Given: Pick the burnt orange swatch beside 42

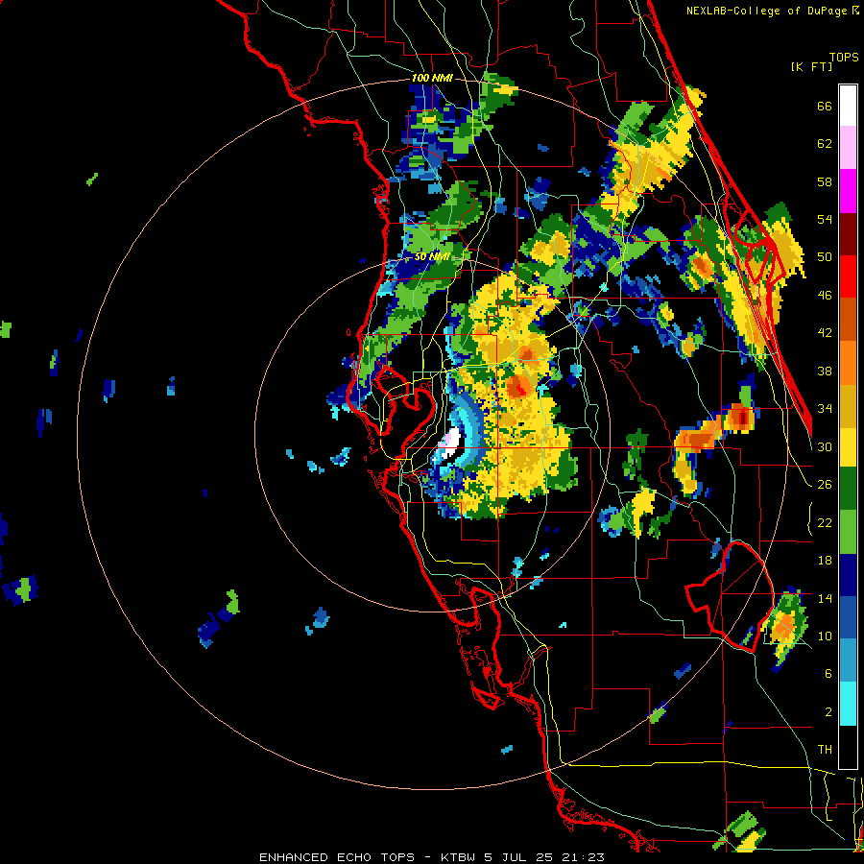Looking at the screenshot, I should pyautogui.click(x=848, y=320).
